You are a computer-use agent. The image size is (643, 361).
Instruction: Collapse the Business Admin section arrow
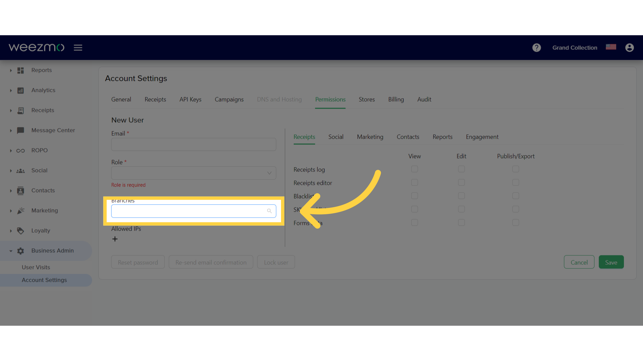[x=11, y=251]
